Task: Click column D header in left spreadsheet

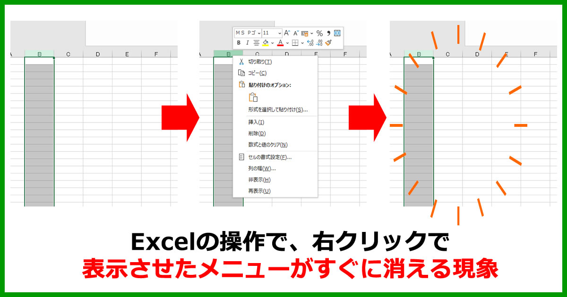Action: [98, 54]
